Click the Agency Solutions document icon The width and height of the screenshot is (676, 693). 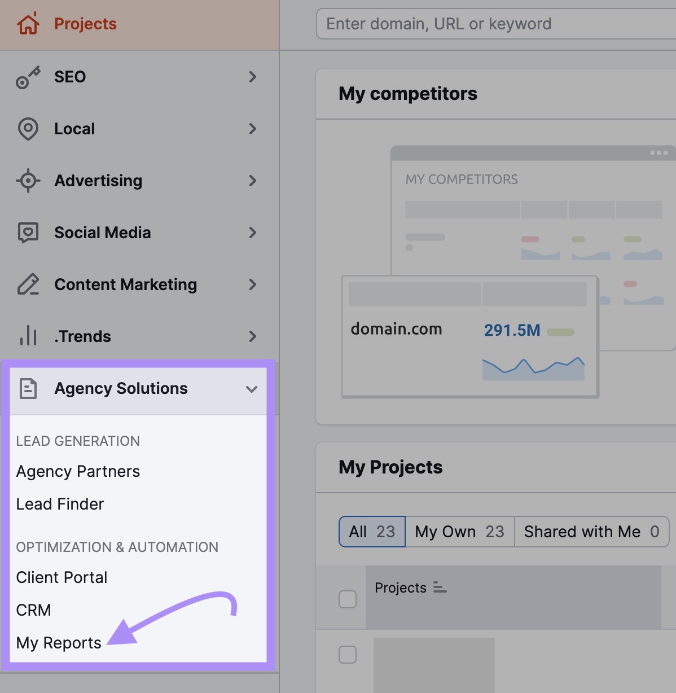point(27,388)
